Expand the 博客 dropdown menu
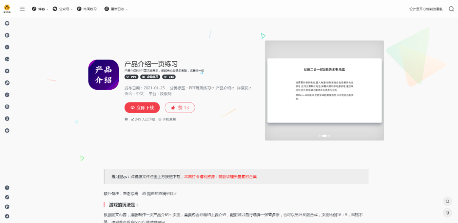 tap(40, 9)
